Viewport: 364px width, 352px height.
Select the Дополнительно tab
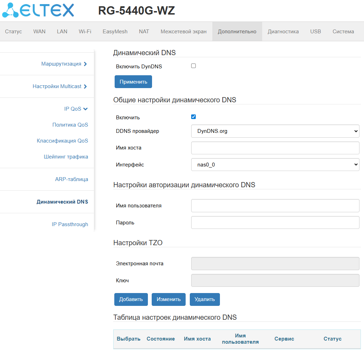click(x=237, y=32)
